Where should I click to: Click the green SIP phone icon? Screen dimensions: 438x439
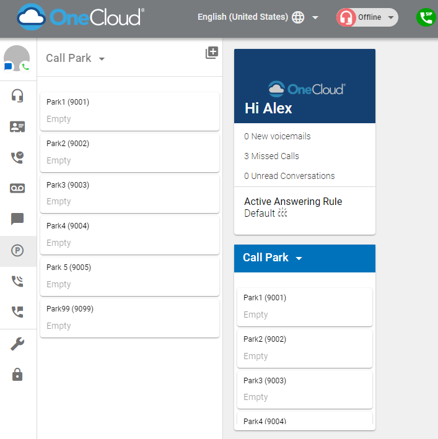(x=426, y=17)
